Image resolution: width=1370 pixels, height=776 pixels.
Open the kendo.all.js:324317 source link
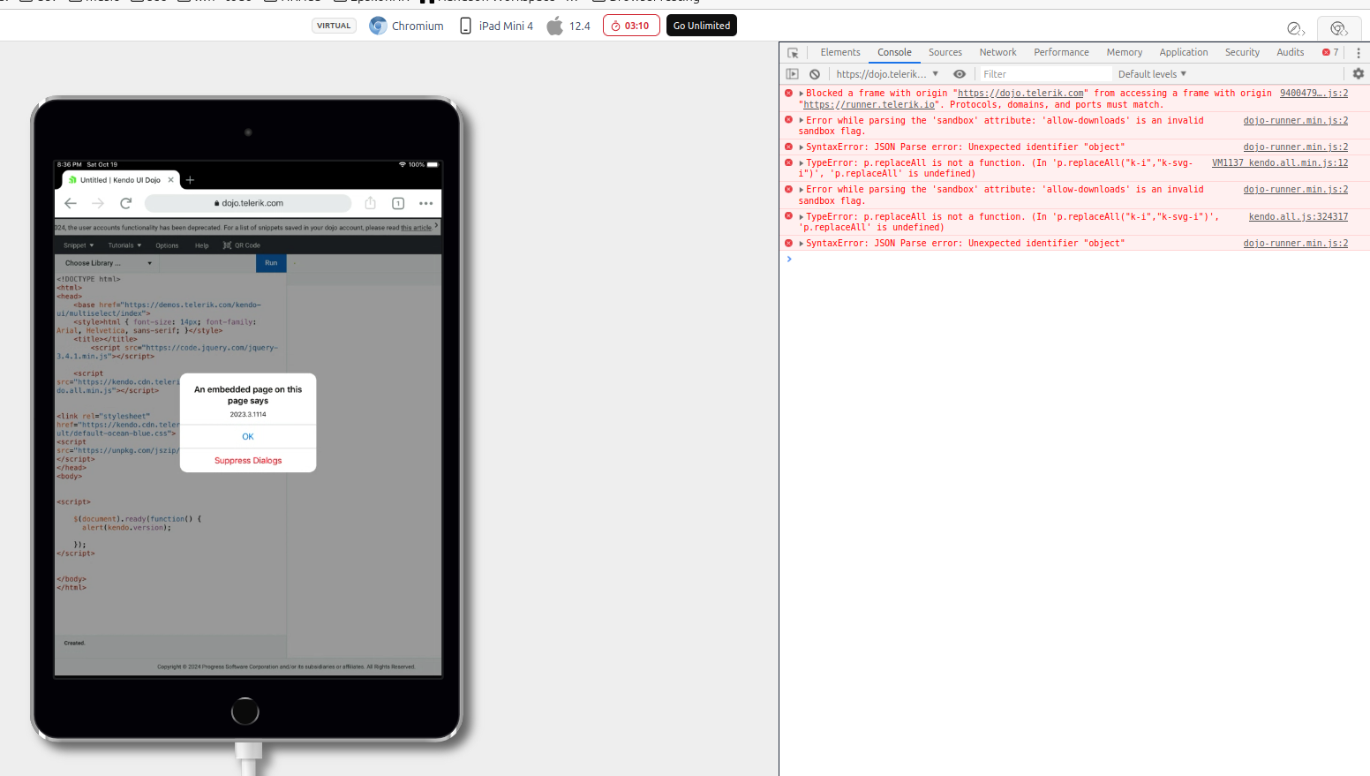(x=1298, y=216)
